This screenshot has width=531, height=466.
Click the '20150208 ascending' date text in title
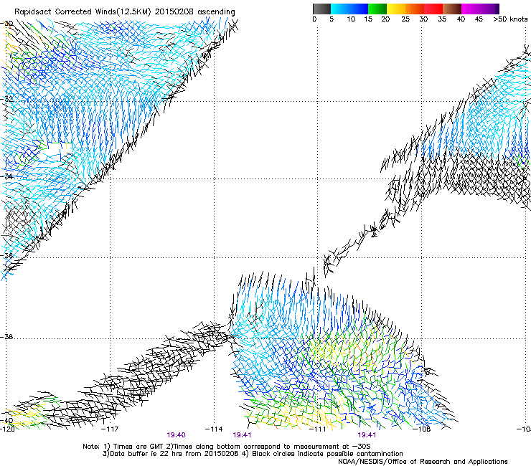[x=194, y=12]
